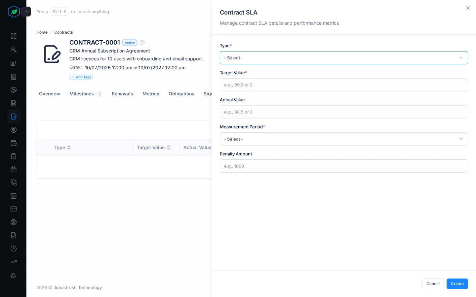
Task: Open the report chart file sidebar icon
Action: (14, 235)
